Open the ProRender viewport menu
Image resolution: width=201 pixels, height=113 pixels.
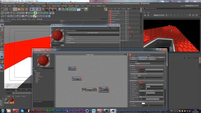coord(40,19)
